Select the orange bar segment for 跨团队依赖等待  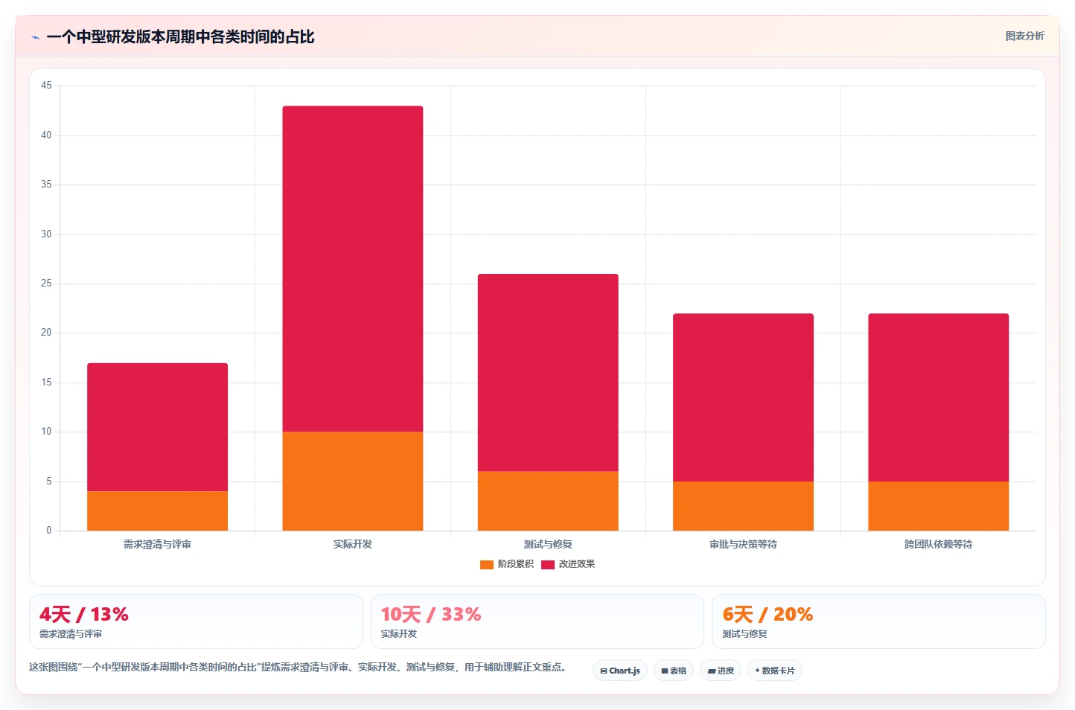(x=938, y=506)
